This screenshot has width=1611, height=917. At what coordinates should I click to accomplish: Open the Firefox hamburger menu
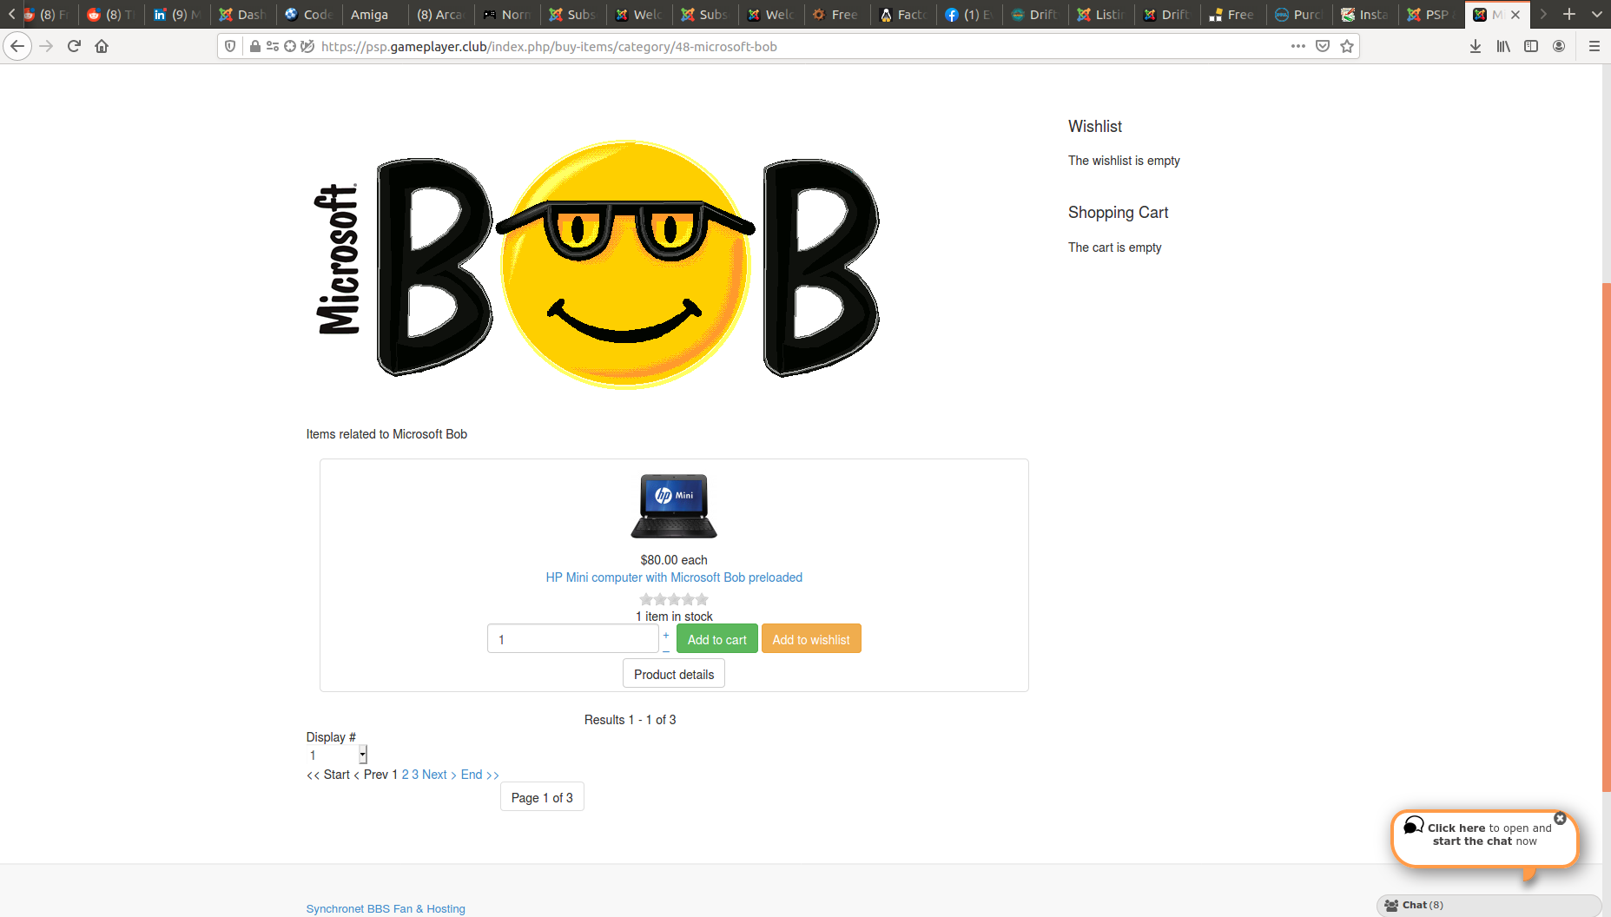pyautogui.click(x=1594, y=46)
